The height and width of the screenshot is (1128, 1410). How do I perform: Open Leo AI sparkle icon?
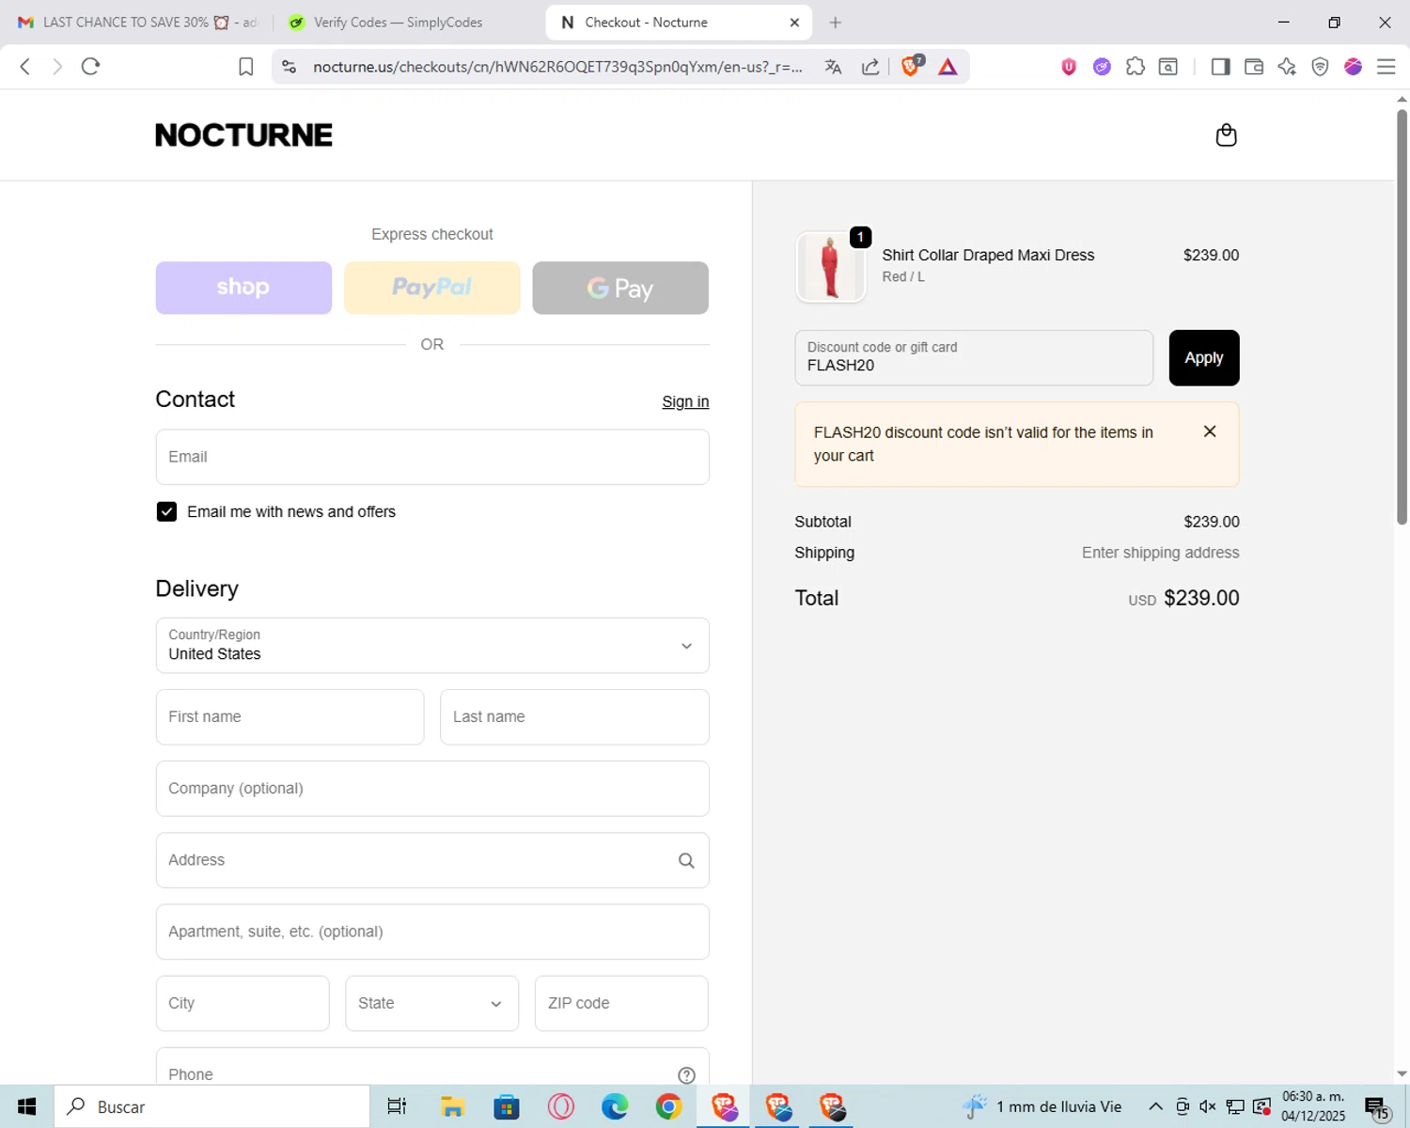(x=1287, y=67)
